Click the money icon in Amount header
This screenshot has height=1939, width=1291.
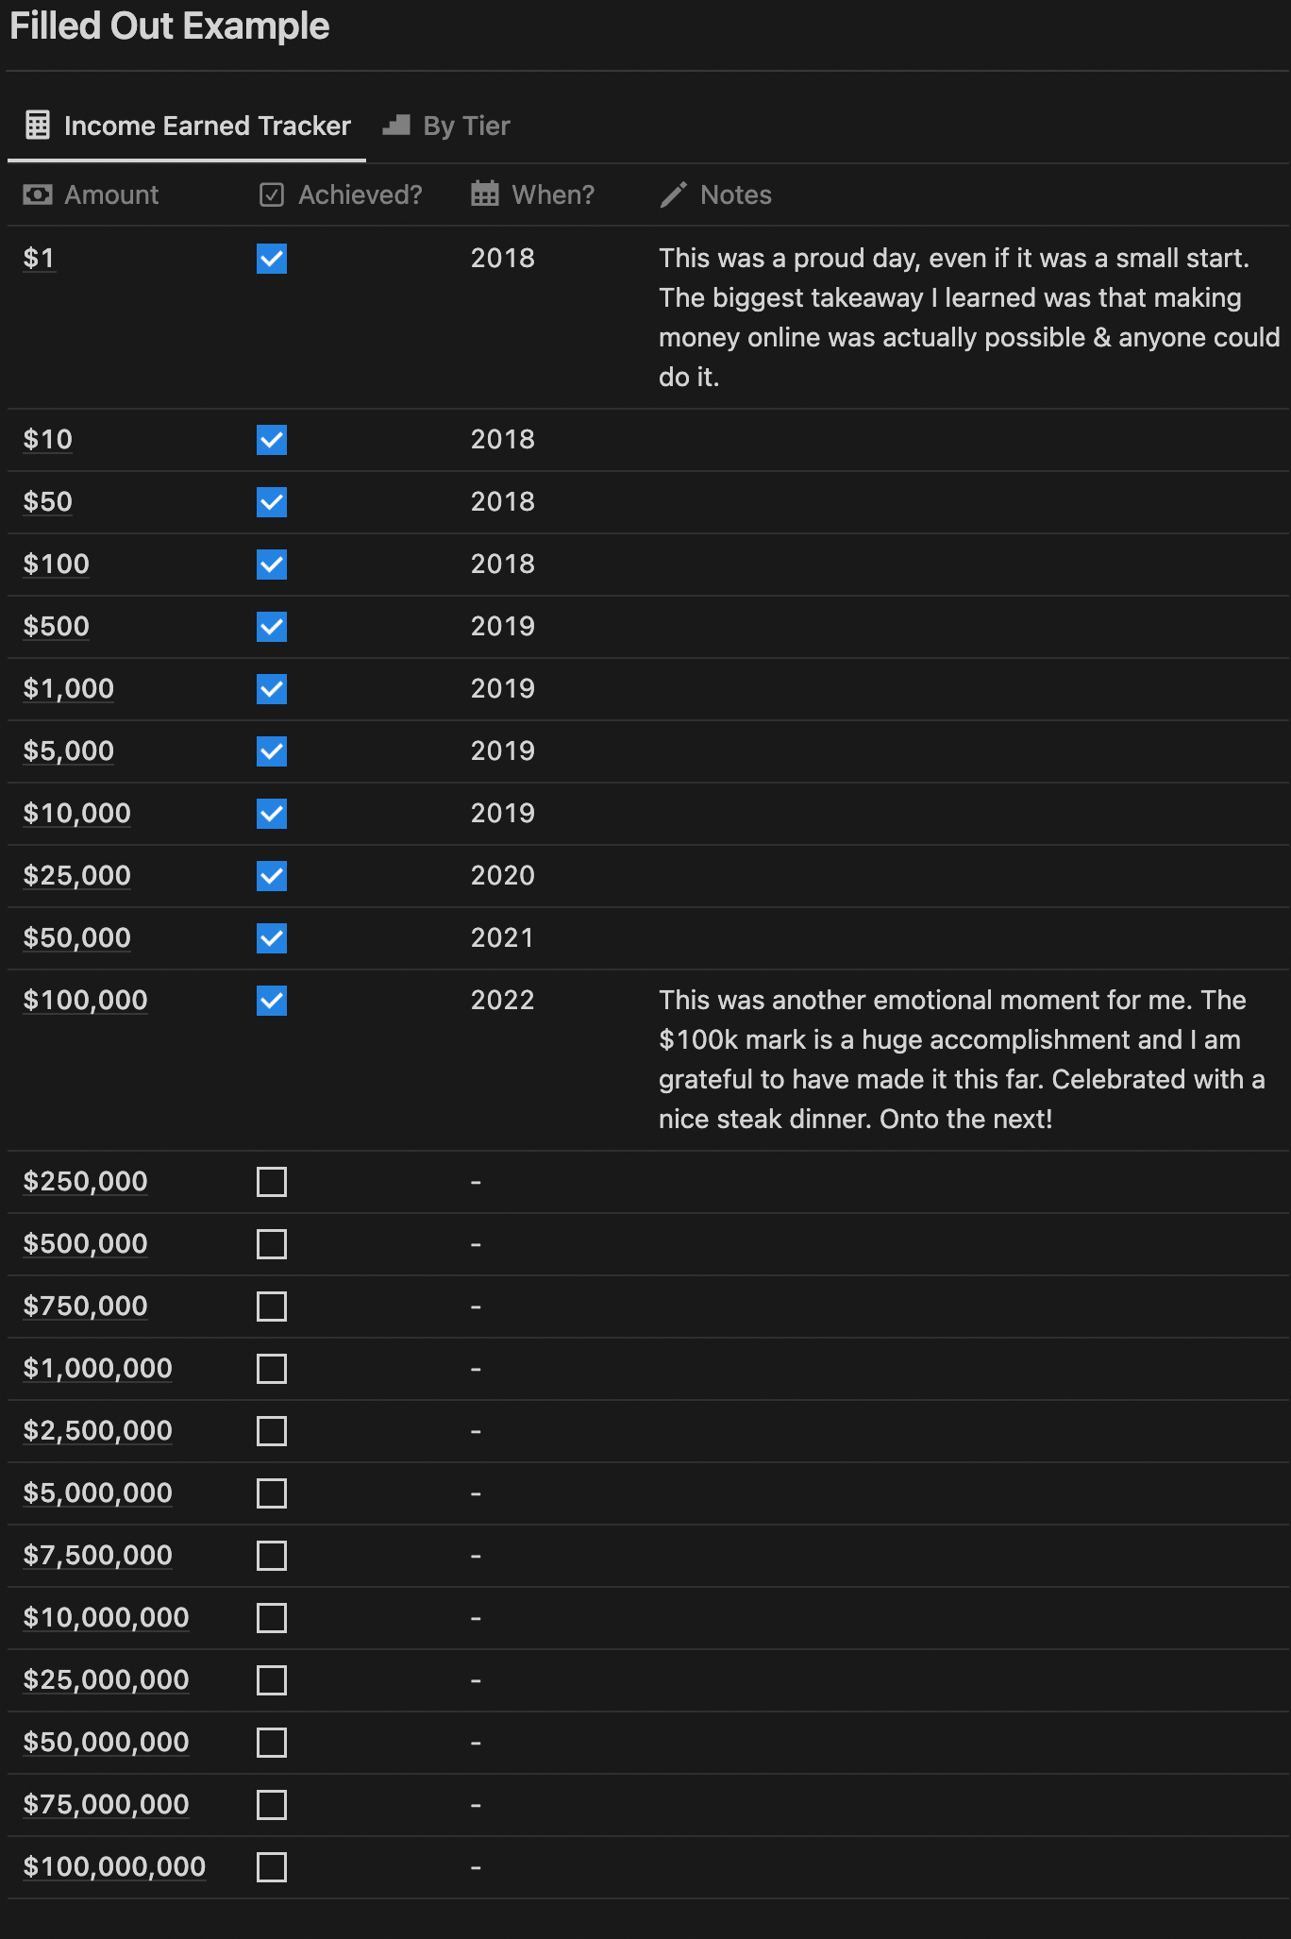38,195
